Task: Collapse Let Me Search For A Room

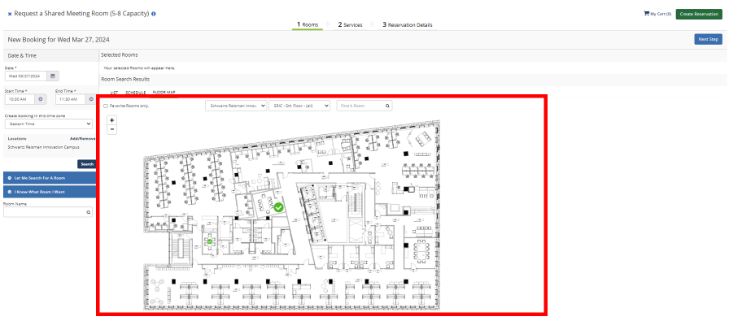Action: [x=50, y=178]
